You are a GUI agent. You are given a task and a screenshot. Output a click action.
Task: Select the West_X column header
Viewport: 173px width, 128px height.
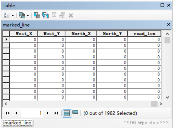pos(24,33)
